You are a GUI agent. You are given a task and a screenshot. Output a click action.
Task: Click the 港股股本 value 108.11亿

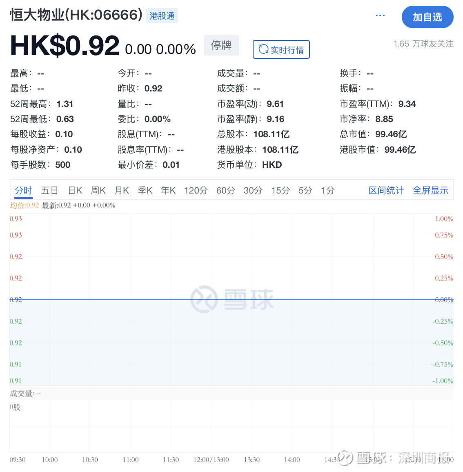coord(280,149)
